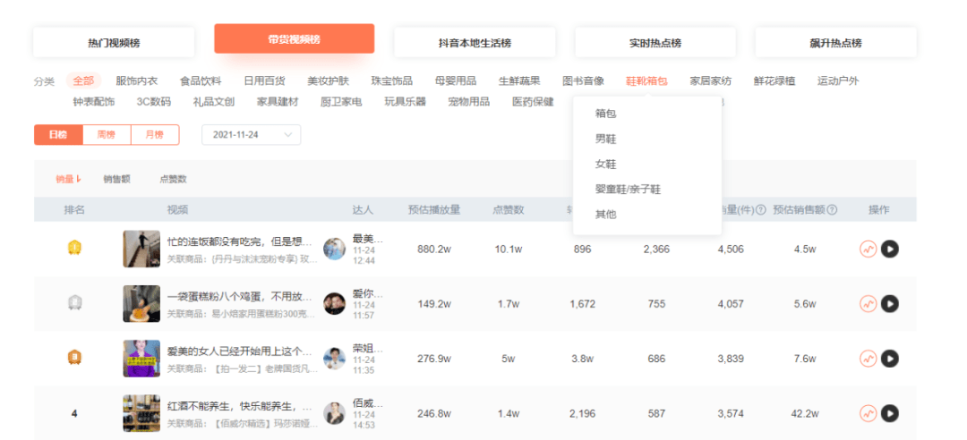The height and width of the screenshot is (440, 967).
Task: Switch to 周榜 weekly ranking
Action: click(x=107, y=135)
